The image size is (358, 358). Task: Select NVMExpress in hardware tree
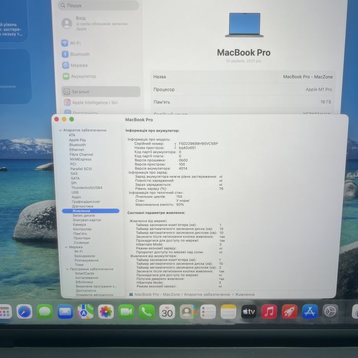[81, 159]
